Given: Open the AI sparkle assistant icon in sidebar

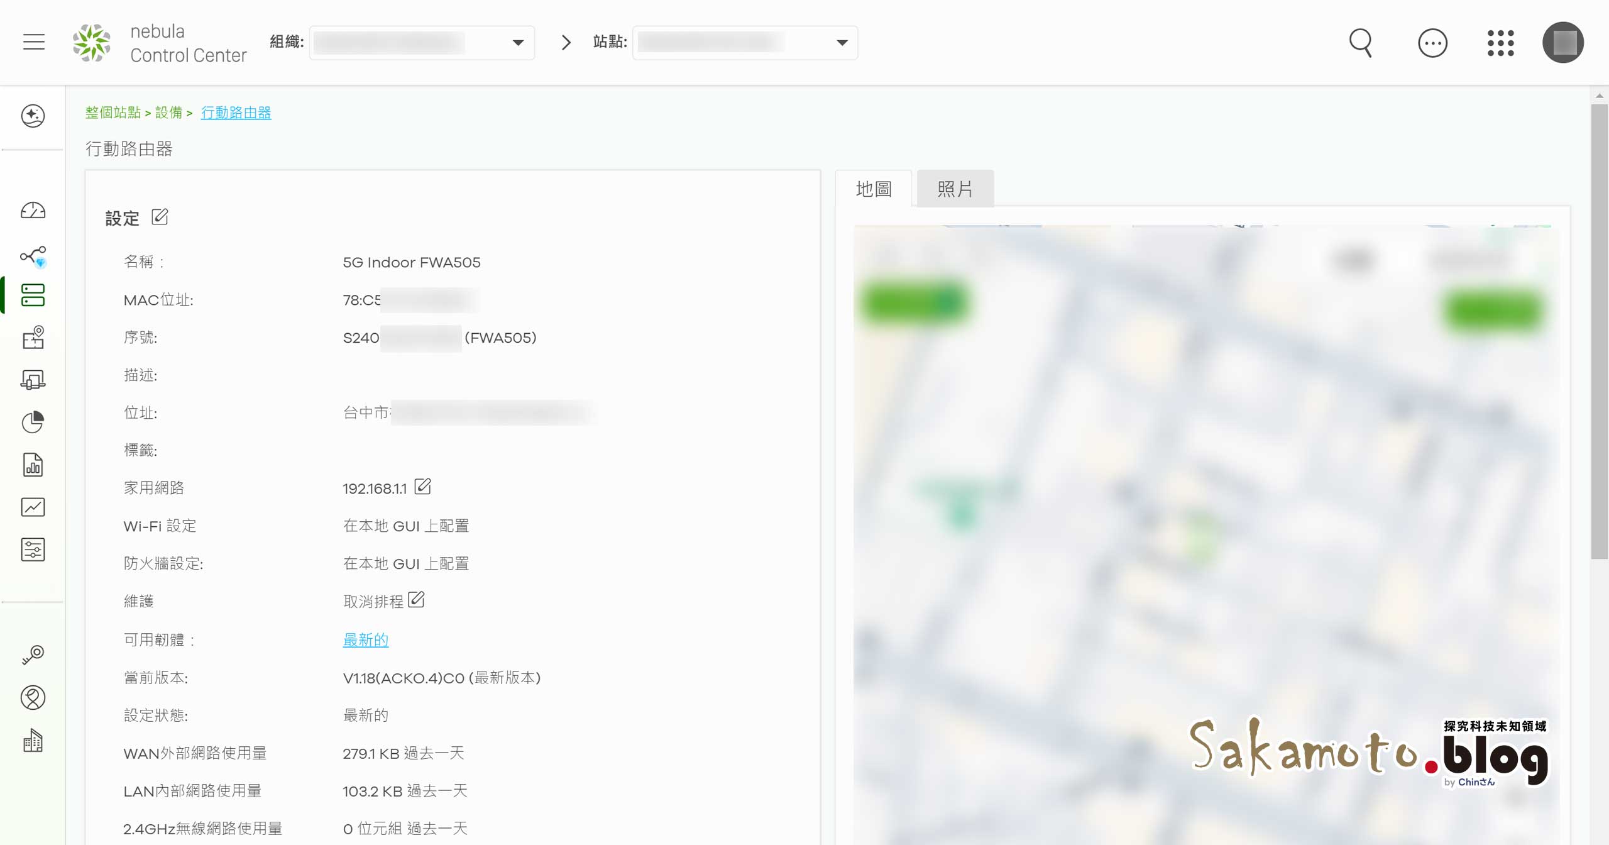Looking at the screenshot, I should [x=33, y=116].
